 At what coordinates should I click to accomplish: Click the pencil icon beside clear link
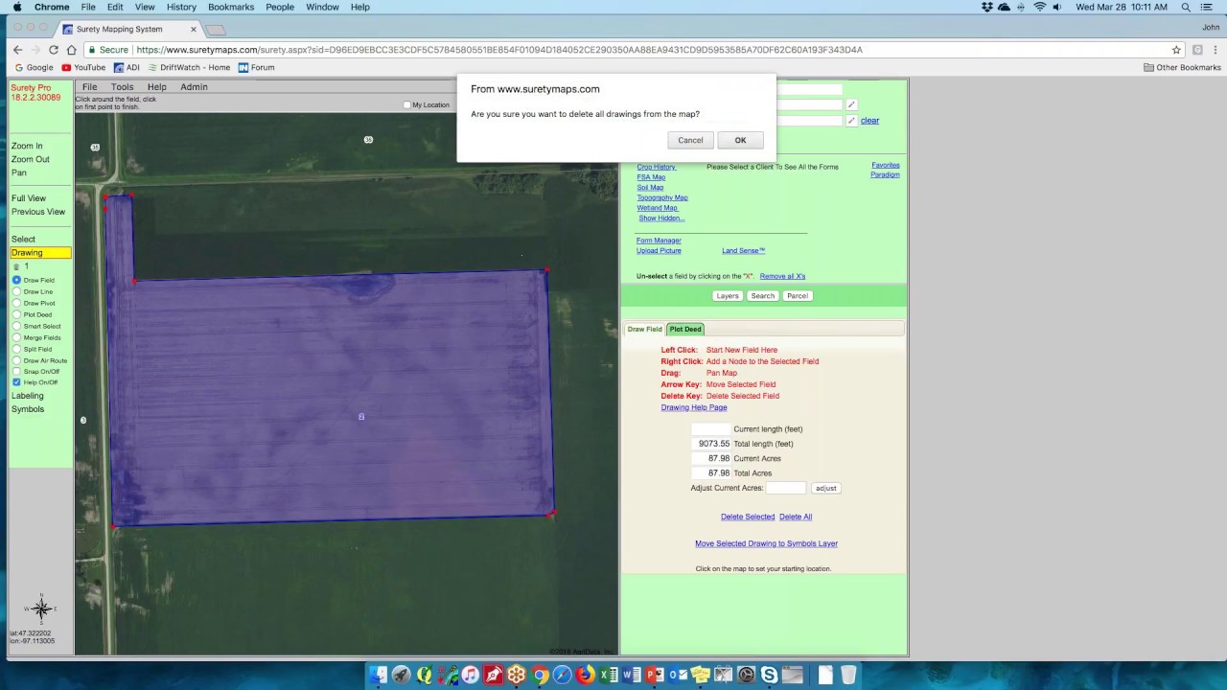(x=851, y=121)
